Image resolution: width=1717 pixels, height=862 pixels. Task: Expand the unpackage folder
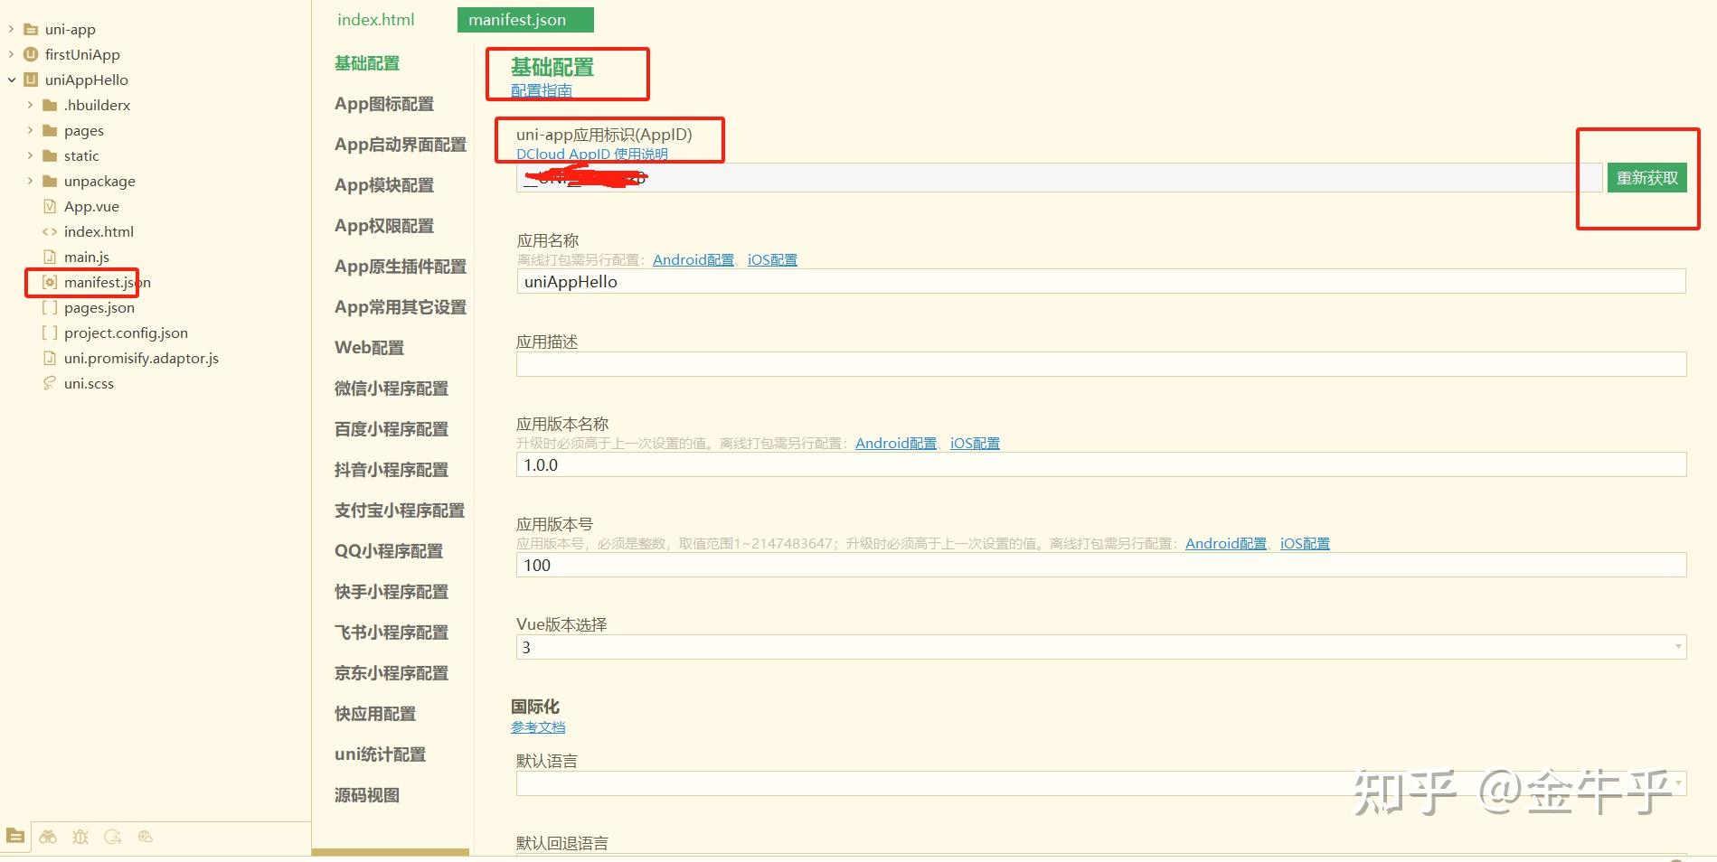coord(32,181)
